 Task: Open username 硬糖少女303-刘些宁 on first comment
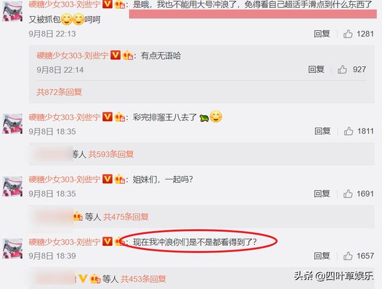(x=64, y=4)
